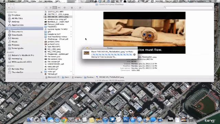Viewport: 220px width, 124px height.
Task: Select the file 120710_001.MP3
Action: coord(55,12)
